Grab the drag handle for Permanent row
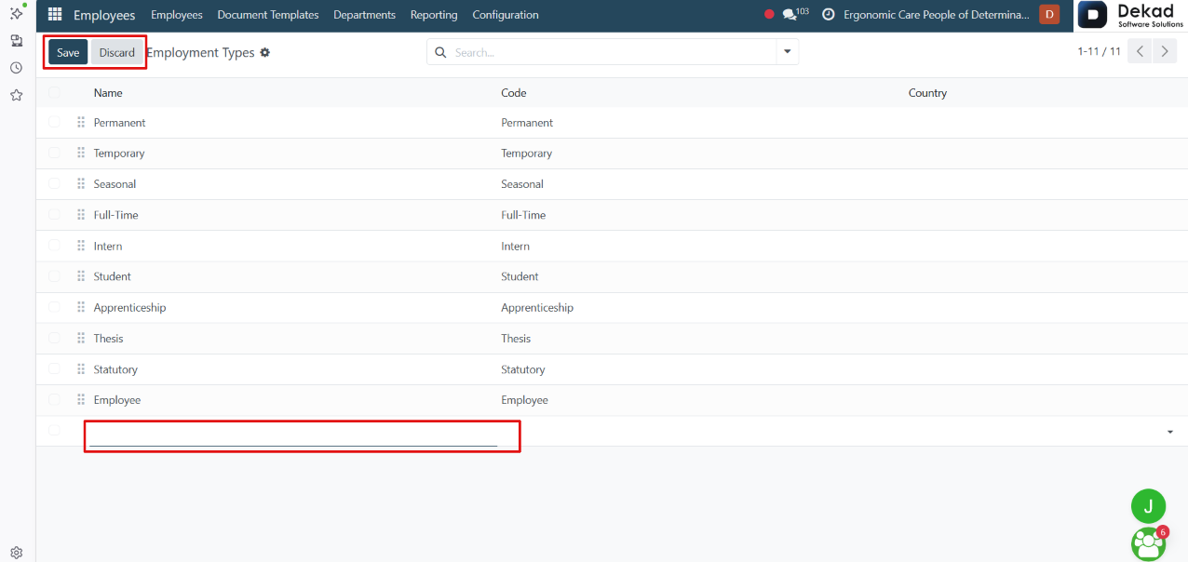 [x=81, y=123]
